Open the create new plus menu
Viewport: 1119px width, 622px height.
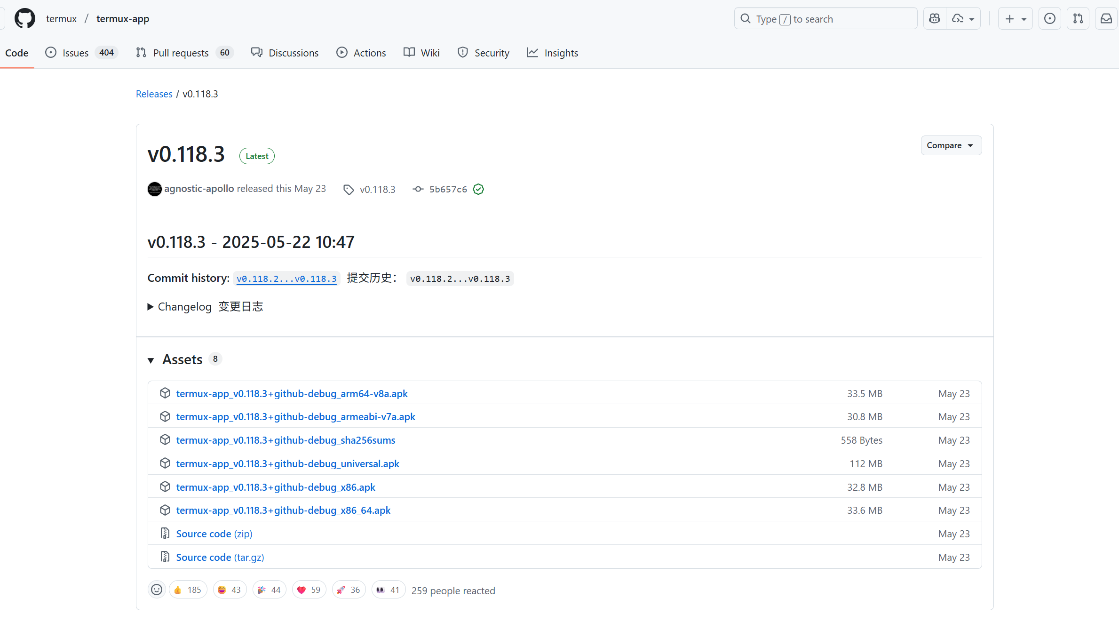pyautogui.click(x=1016, y=19)
